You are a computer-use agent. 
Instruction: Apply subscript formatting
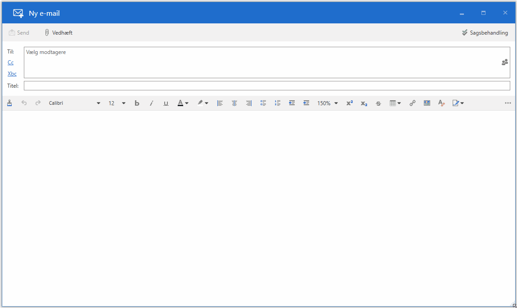(x=364, y=103)
